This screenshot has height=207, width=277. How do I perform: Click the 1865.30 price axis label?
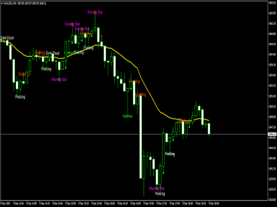(x=272, y=3)
